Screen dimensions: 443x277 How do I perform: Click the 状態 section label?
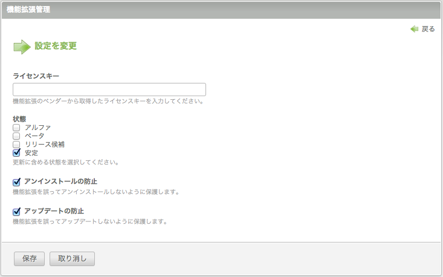(19, 119)
